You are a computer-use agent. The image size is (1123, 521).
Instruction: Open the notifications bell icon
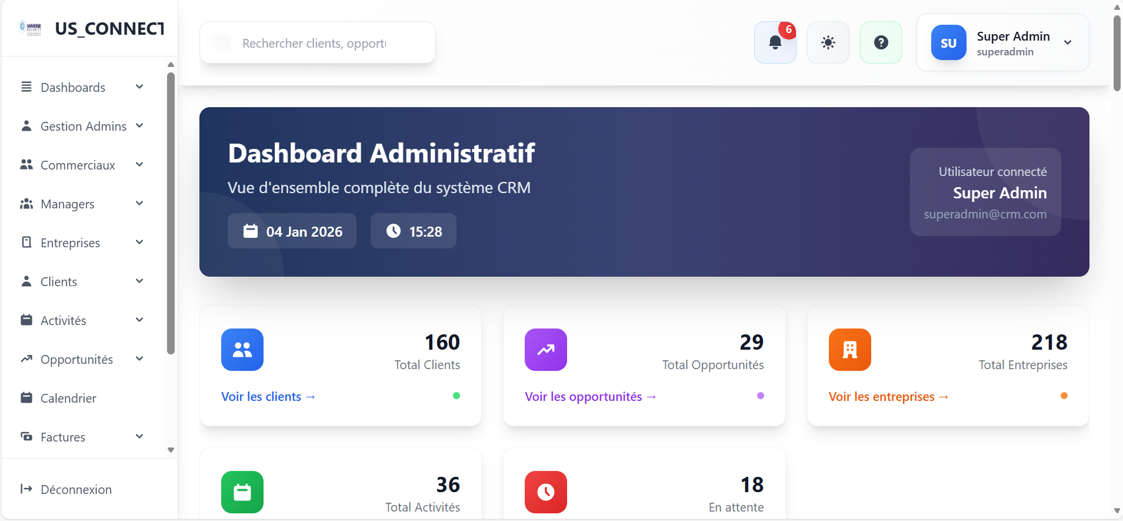pos(775,42)
